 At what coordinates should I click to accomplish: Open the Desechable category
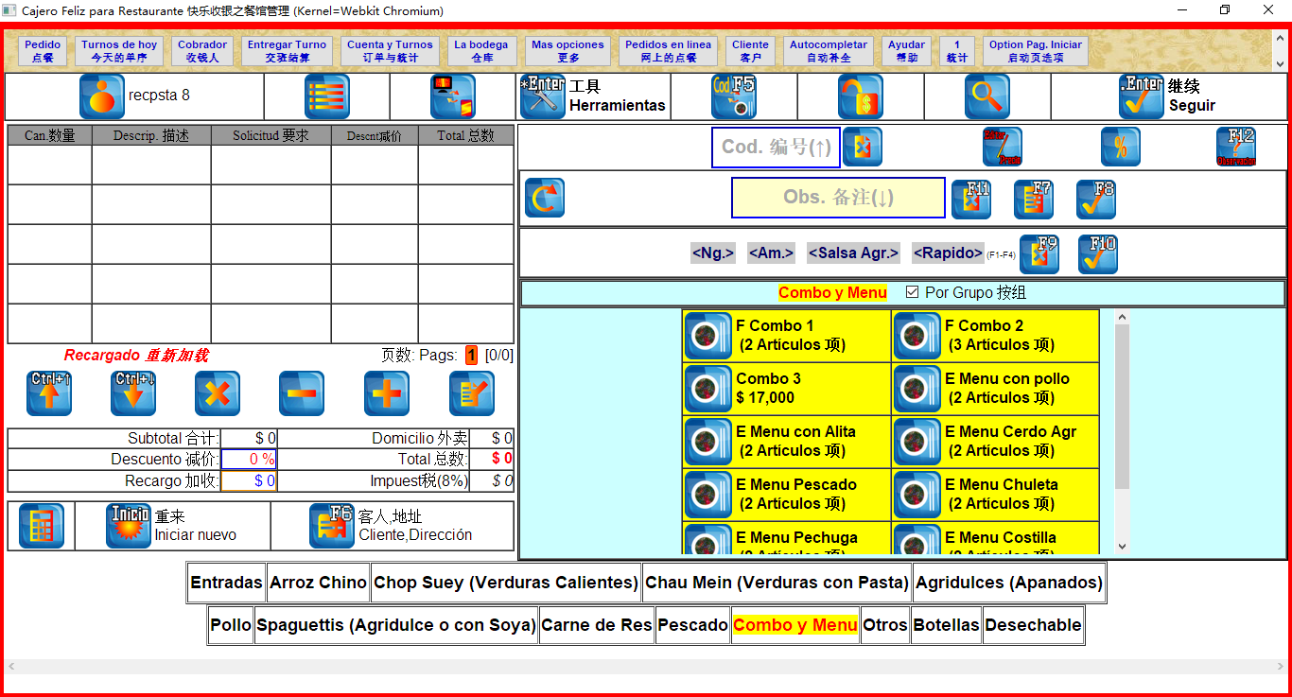tap(1033, 625)
